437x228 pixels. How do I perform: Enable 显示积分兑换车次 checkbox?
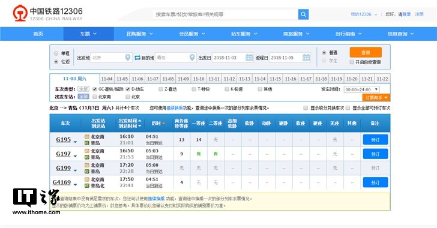pos(306,108)
